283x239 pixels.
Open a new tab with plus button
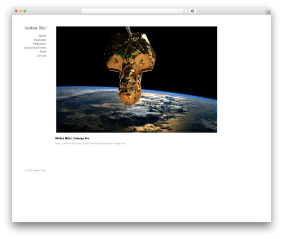(268, 12)
